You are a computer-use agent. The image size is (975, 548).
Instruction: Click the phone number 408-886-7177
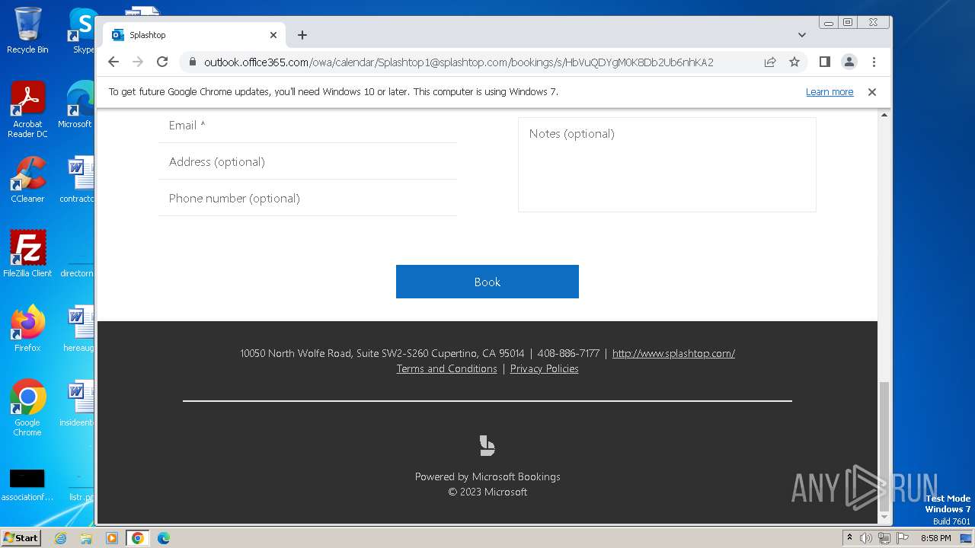568,353
